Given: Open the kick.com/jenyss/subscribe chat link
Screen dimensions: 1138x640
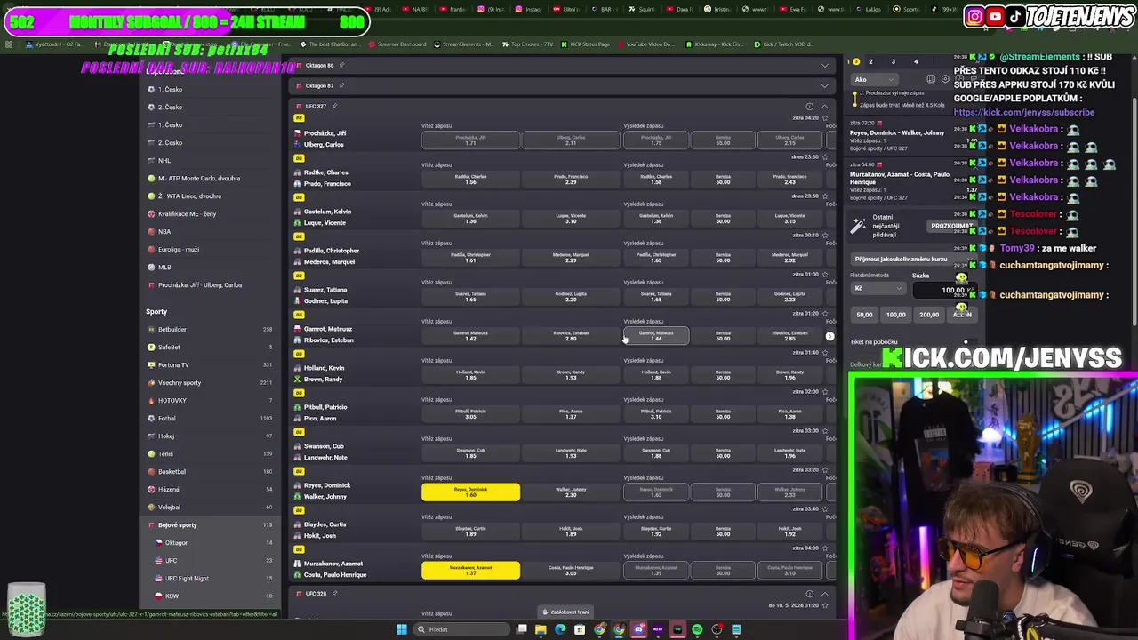Looking at the screenshot, I should (x=1024, y=113).
